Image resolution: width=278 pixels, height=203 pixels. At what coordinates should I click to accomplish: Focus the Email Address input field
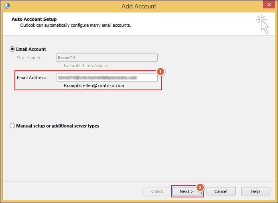click(x=107, y=77)
